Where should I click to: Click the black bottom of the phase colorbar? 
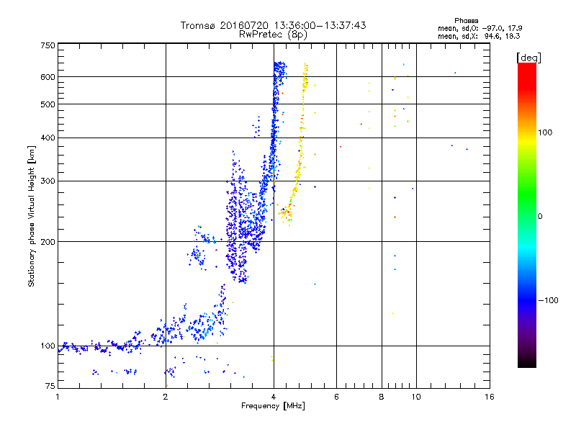pos(527,362)
